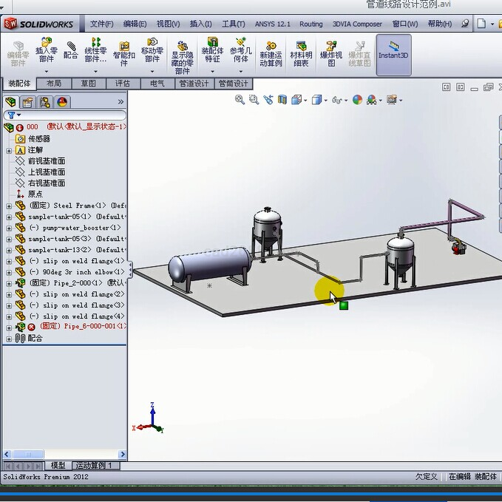This screenshot has height=502, width=502.
Task: Open the Edit Appearance color ball icon
Action: coord(358,100)
